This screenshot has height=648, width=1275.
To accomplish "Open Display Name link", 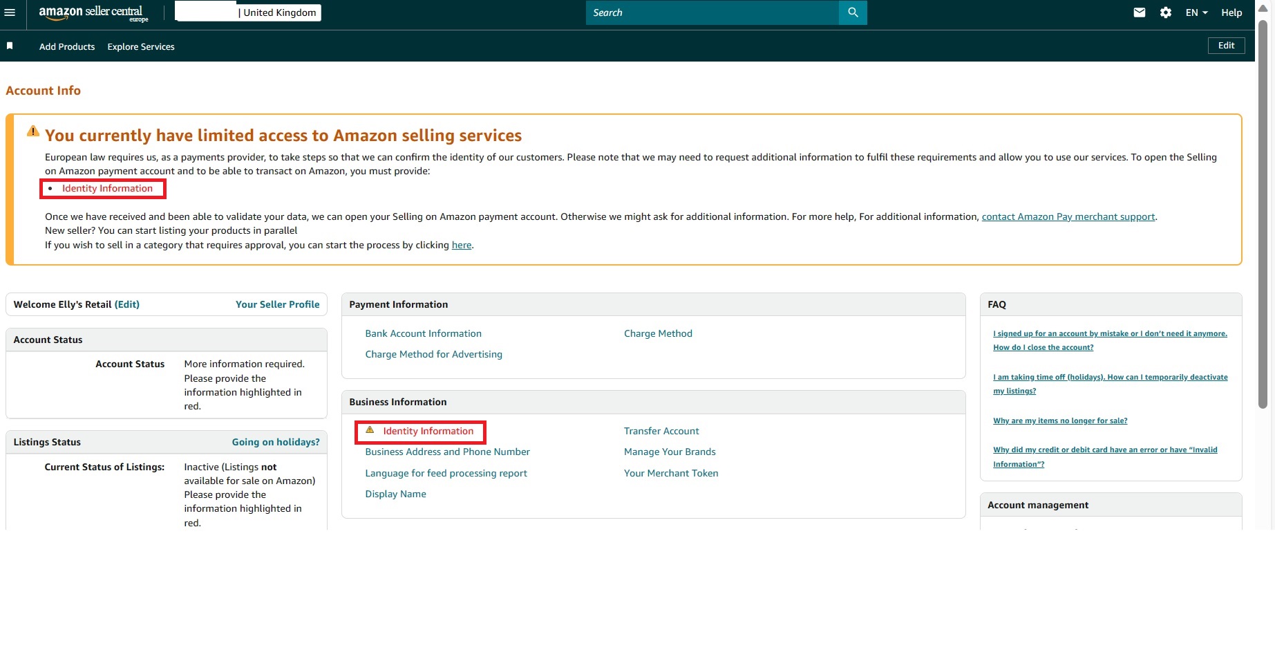I will point(396,494).
